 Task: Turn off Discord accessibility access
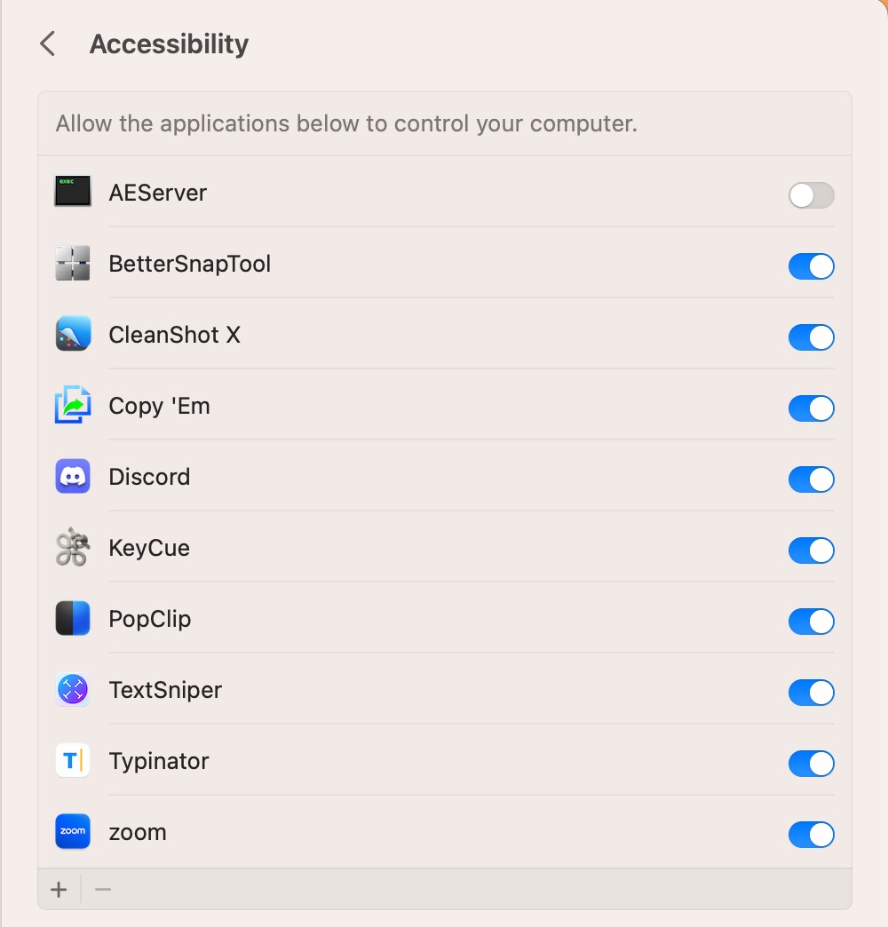(x=811, y=479)
